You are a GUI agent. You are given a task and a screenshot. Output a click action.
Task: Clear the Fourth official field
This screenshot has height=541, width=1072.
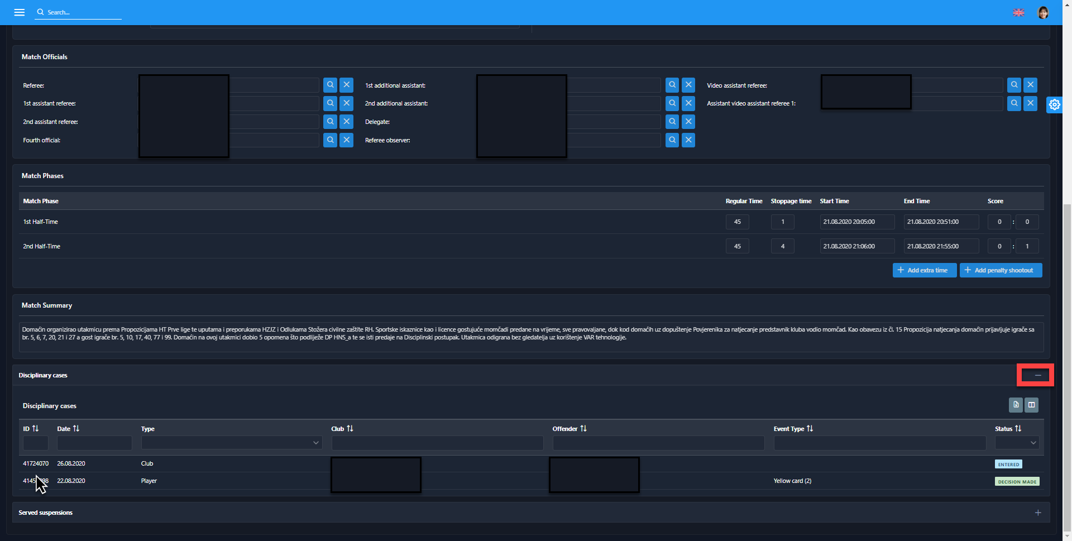(347, 140)
